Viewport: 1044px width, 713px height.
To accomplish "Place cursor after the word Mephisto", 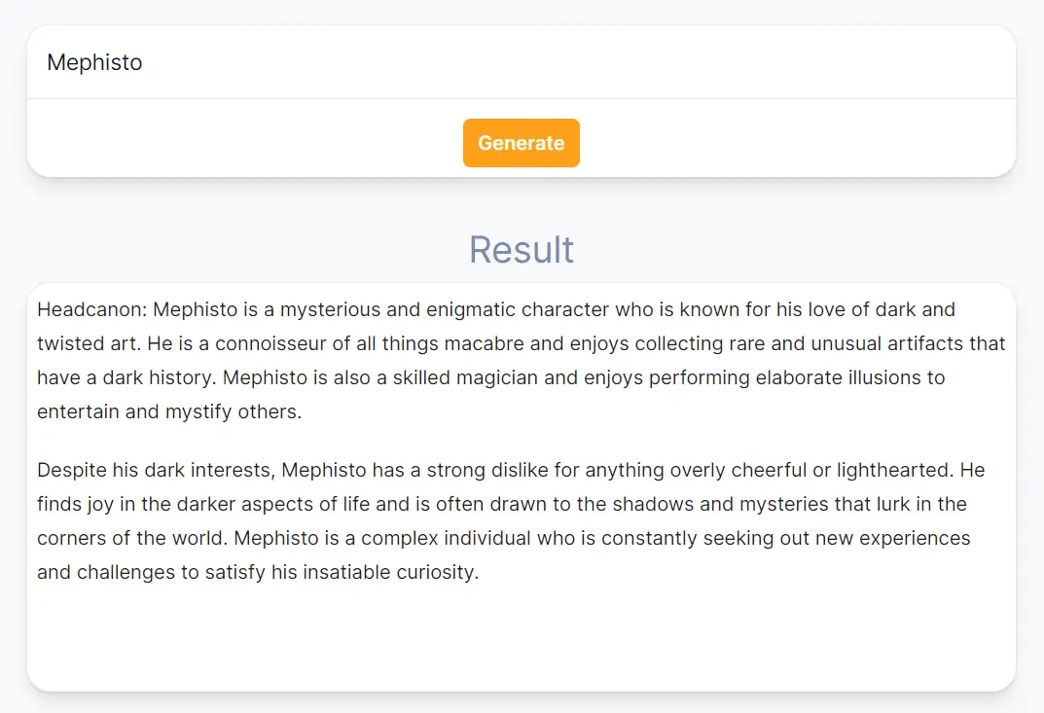I will coord(144,62).
